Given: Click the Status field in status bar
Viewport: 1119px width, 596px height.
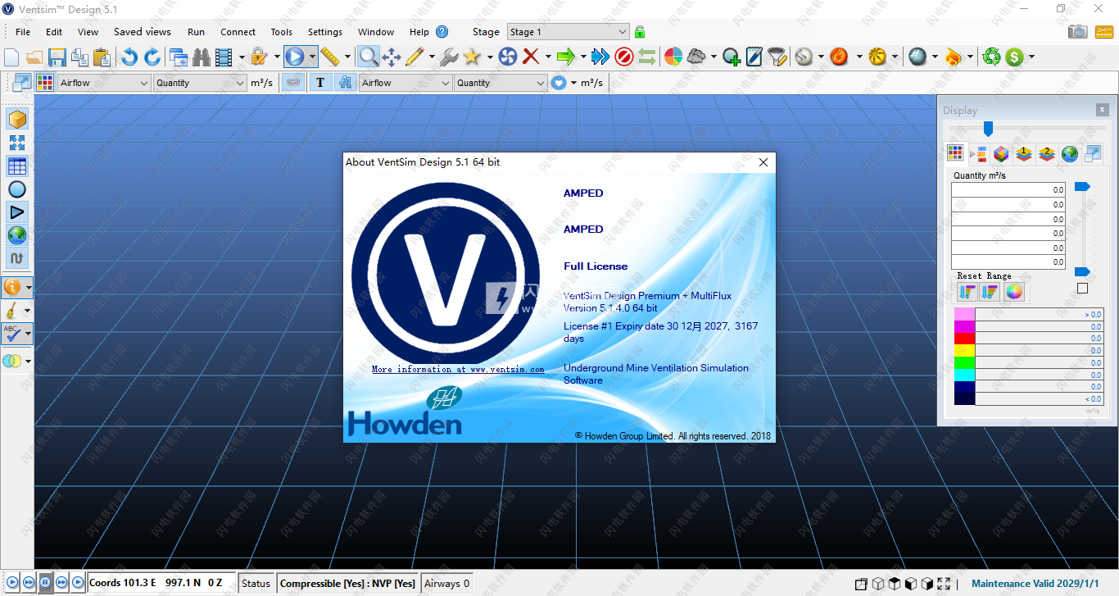Looking at the screenshot, I should [256, 584].
